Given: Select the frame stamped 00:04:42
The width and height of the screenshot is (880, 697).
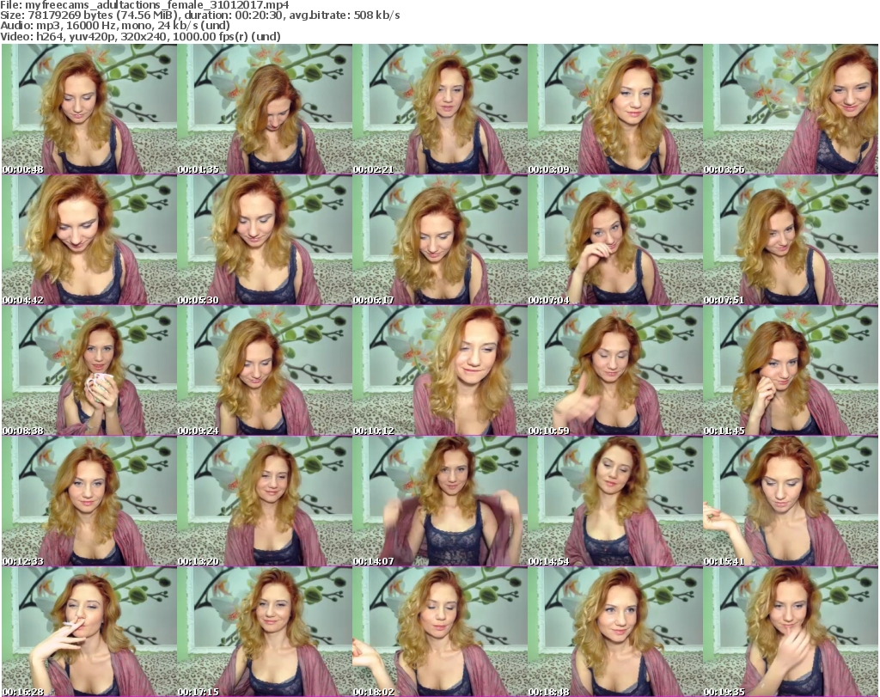Looking at the screenshot, I should point(89,240).
